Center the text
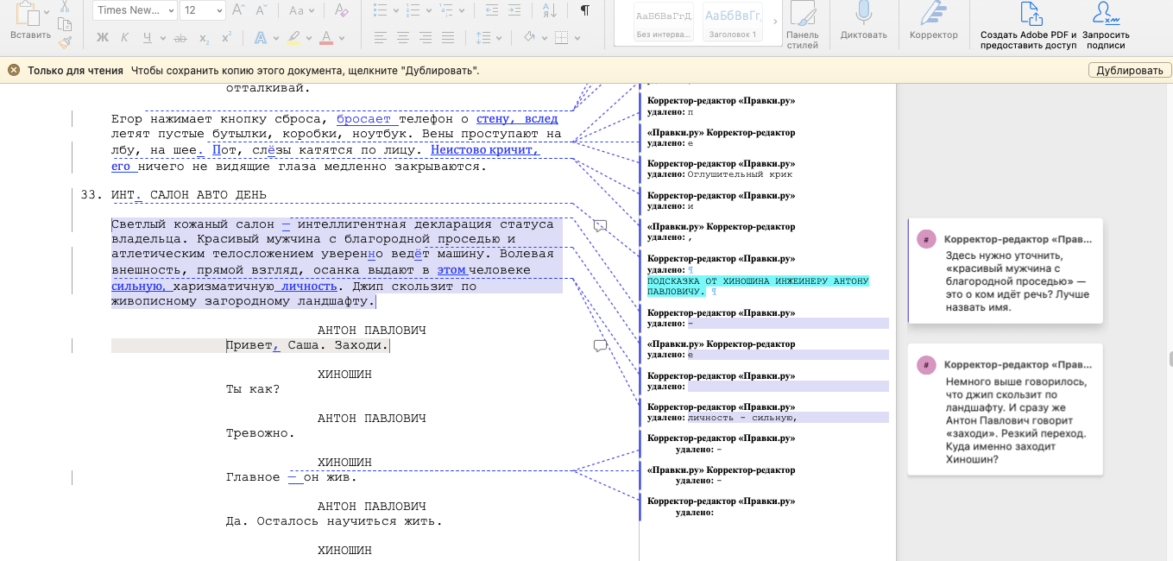 pos(403,37)
